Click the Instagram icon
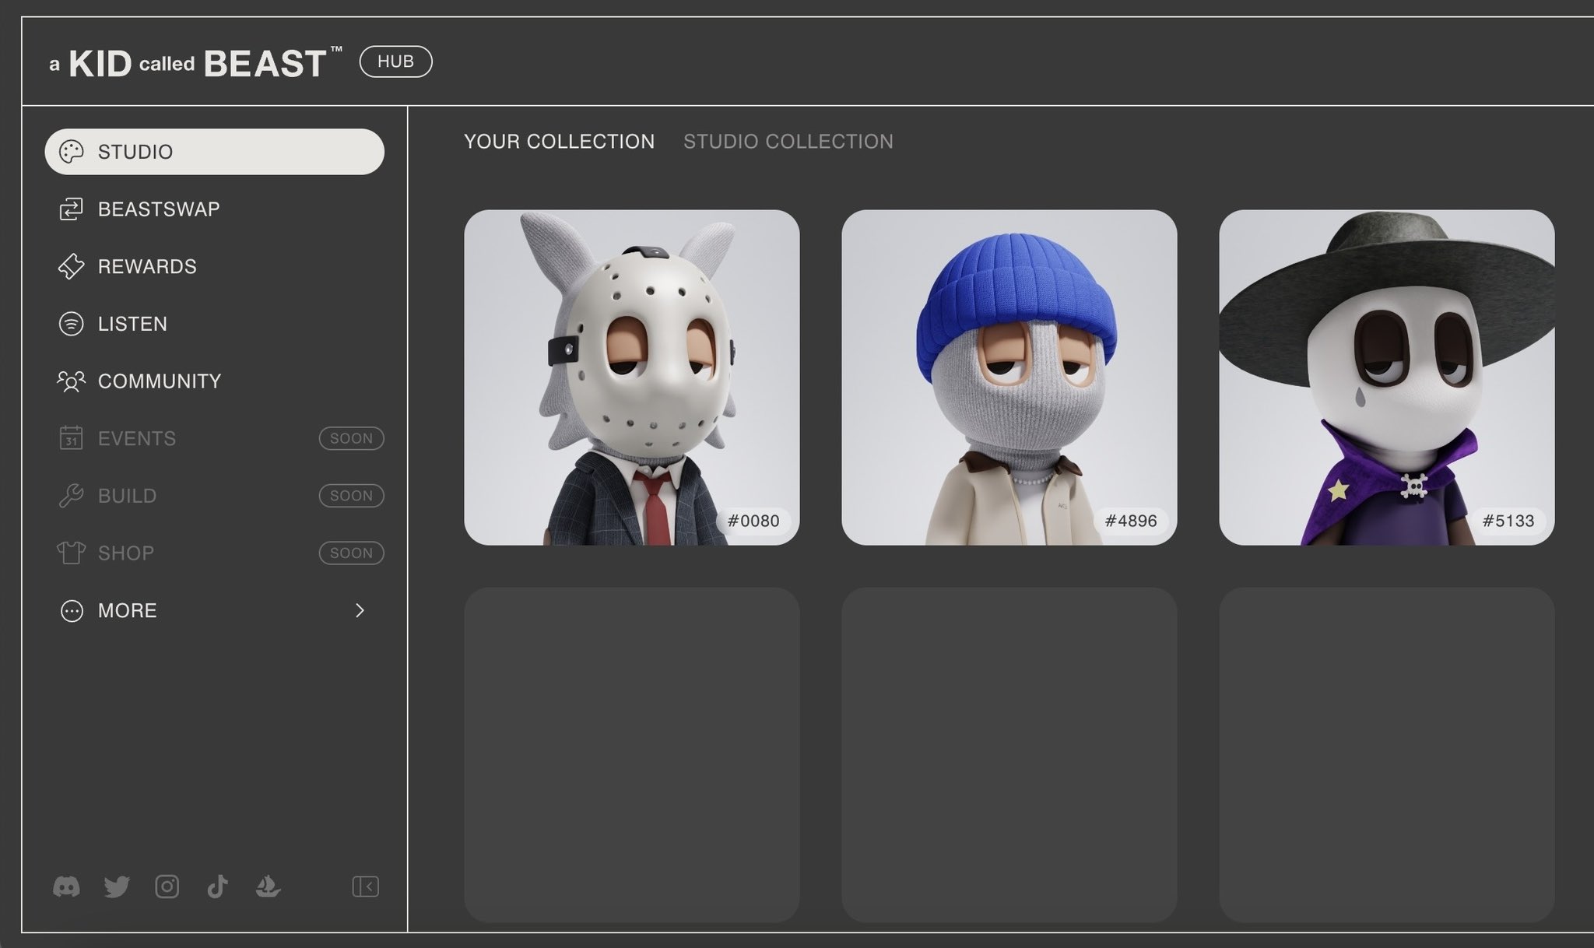Image resolution: width=1594 pixels, height=948 pixels. (x=167, y=887)
